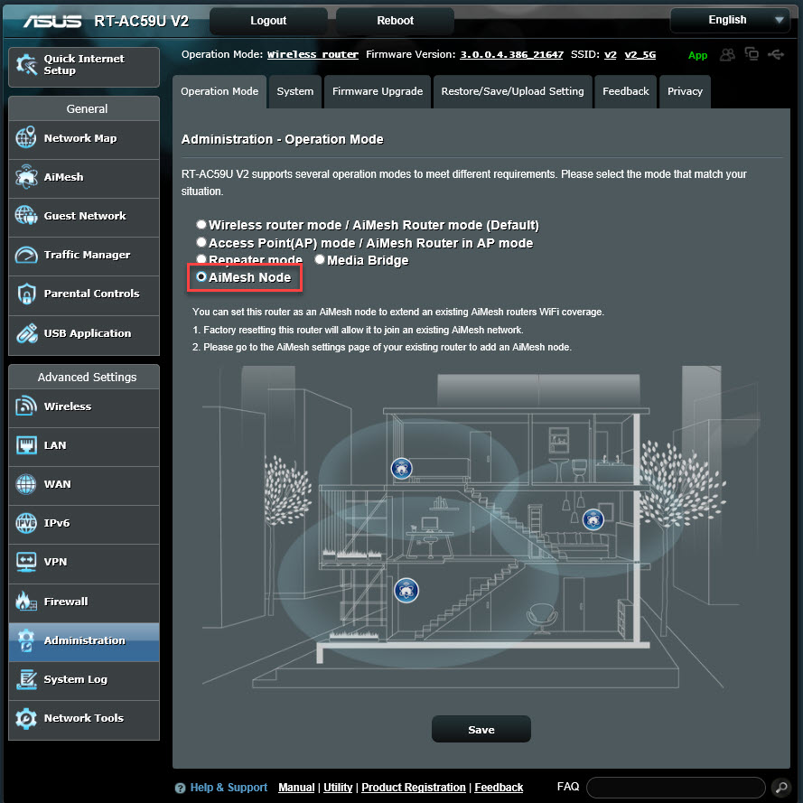
Task: Select Media Bridge radio button
Action: point(320,259)
